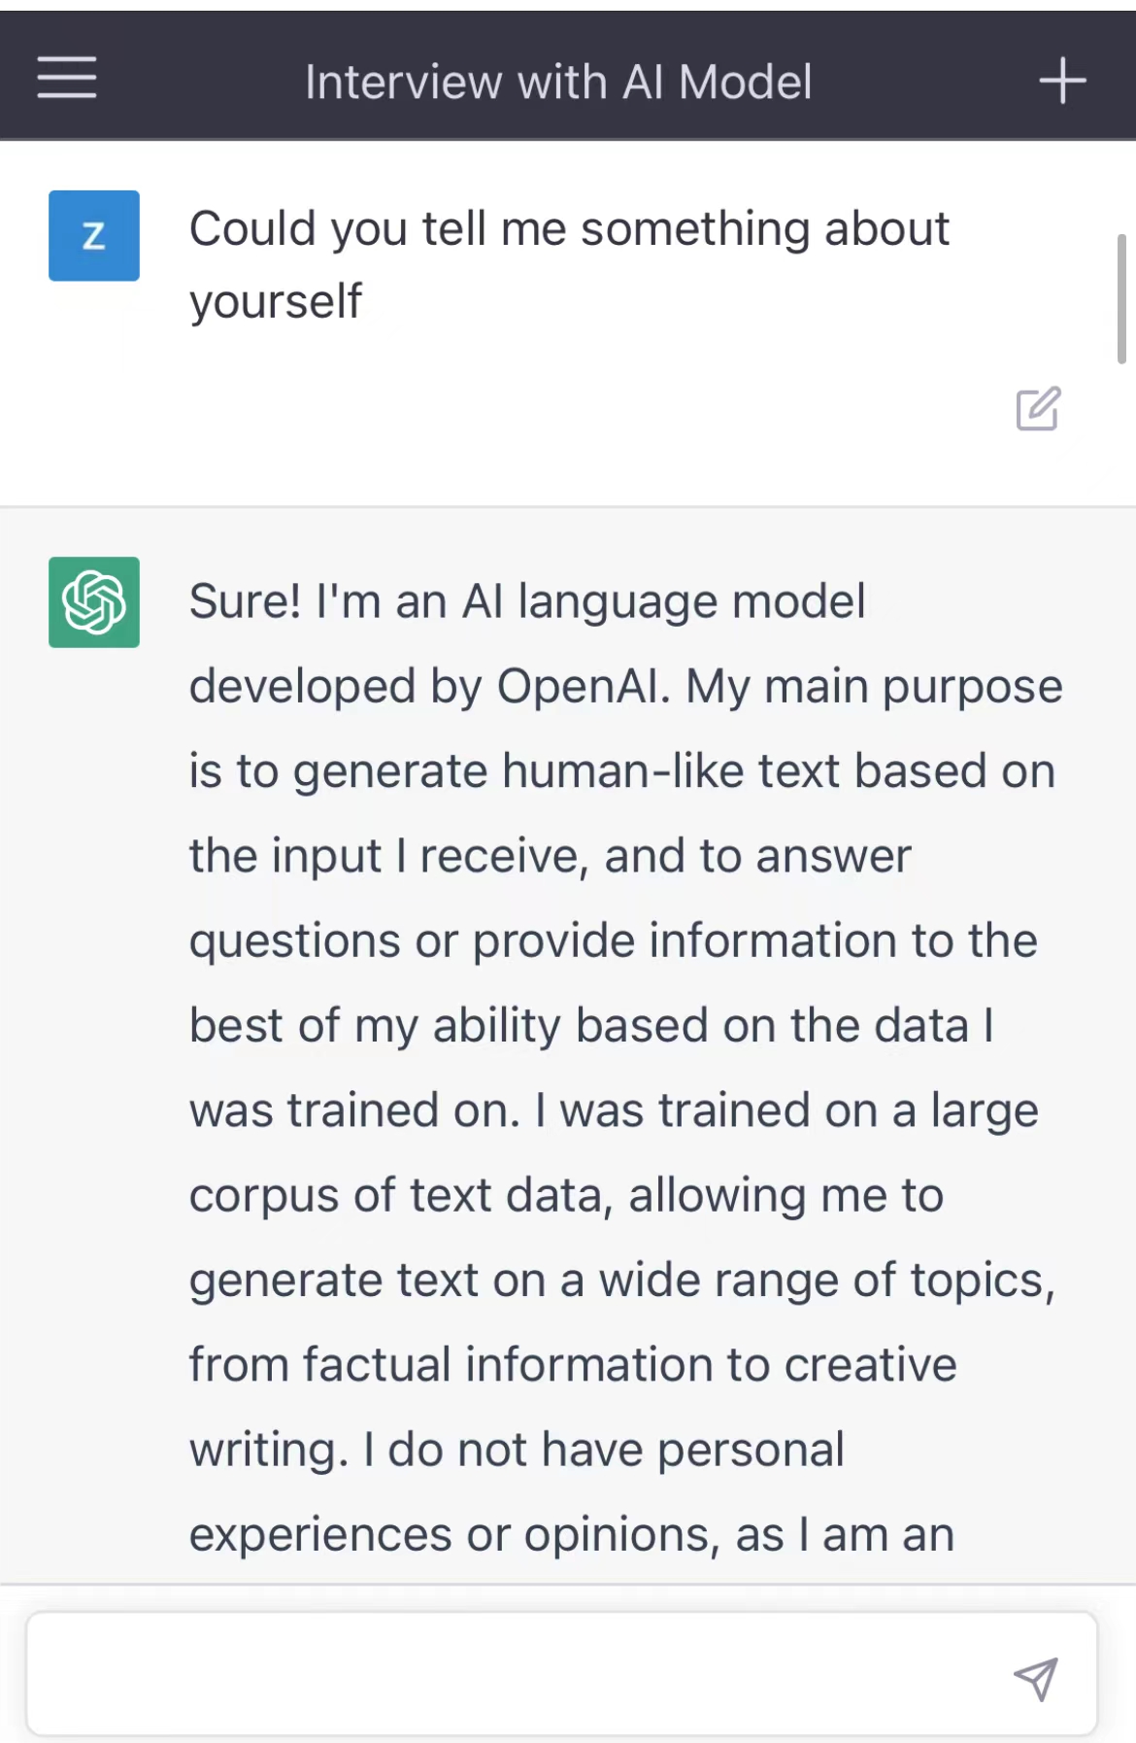1136x1743 pixels.
Task: Click the line "corpus of text data, allowing me to"
Action: pos(566,1195)
